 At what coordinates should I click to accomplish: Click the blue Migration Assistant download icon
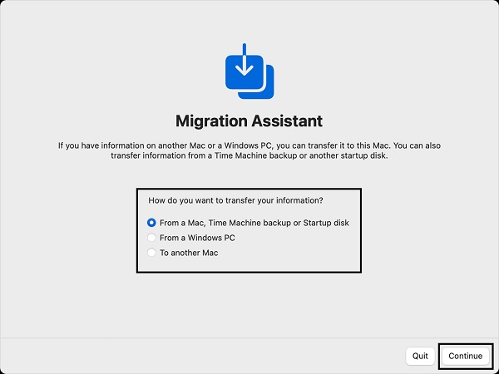pyautogui.click(x=249, y=71)
